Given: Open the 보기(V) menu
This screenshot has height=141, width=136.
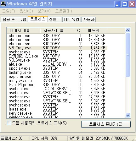Looking at the screenshot, I should tap(44, 11).
